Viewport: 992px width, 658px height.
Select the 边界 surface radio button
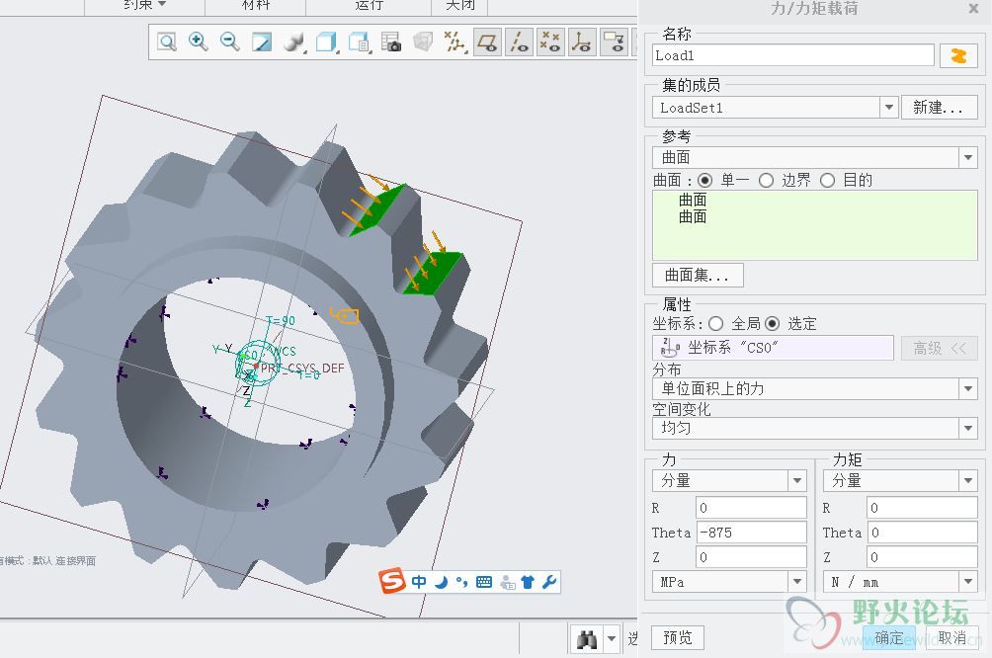pos(766,181)
